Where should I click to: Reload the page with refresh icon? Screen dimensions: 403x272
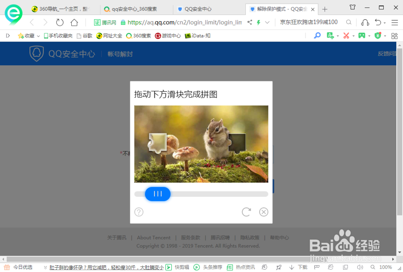[x=60, y=23]
